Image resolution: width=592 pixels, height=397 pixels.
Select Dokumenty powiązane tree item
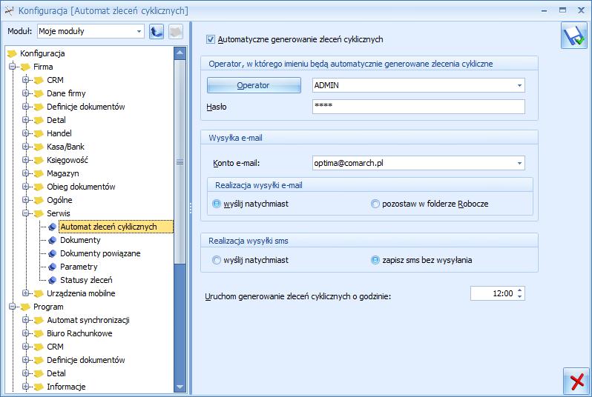coord(100,254)
